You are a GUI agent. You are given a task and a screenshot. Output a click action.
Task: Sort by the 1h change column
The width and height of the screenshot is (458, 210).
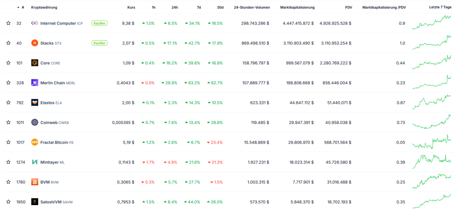coord(153,8)
